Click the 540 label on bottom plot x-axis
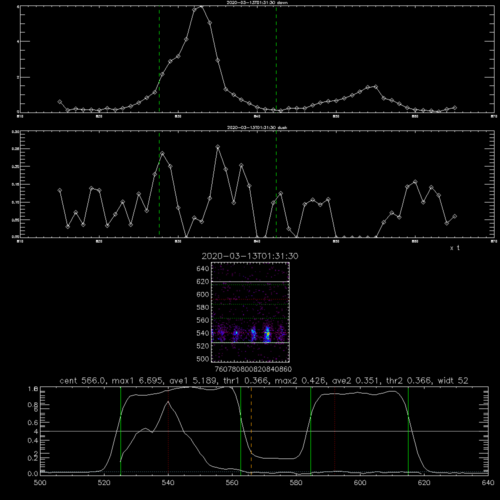The width and height of the screenshot is (500, 500). [168, 483]
